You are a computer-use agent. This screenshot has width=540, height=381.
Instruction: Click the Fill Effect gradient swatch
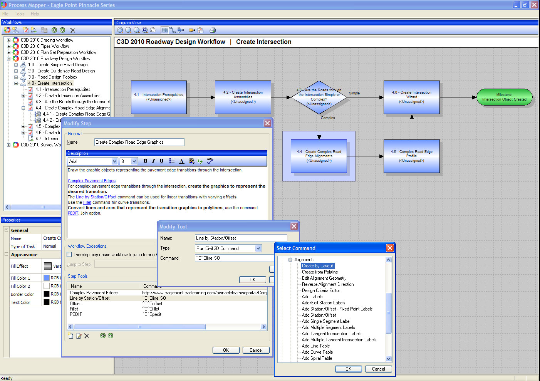[48, 266]
